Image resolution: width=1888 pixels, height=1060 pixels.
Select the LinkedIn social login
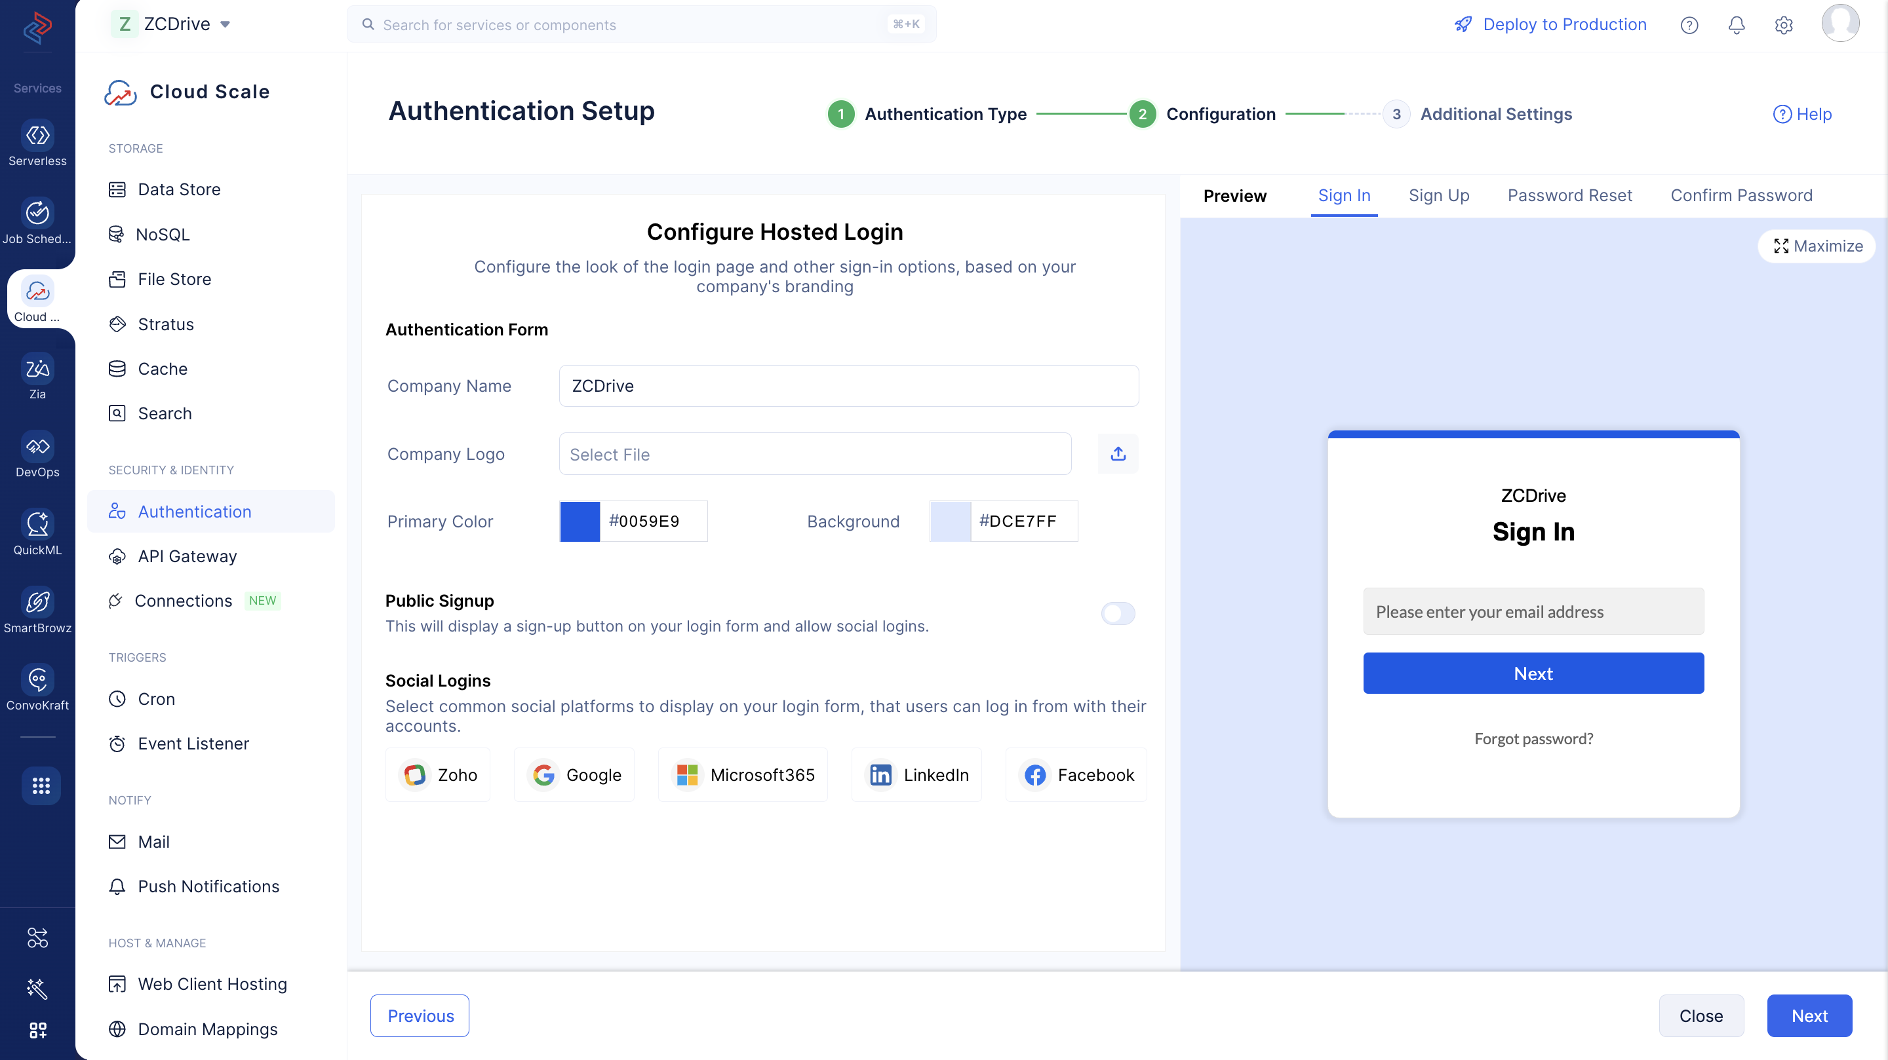pyautogui.click(x=917, y=774)
